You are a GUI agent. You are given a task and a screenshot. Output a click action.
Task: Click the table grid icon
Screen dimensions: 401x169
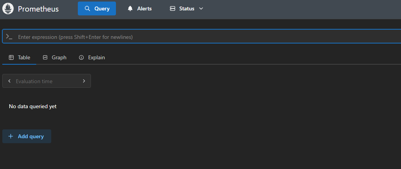[11, 57]
